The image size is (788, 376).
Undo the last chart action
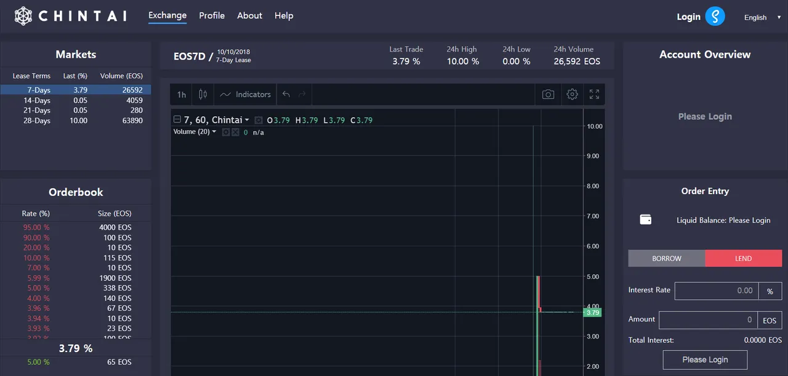[286, 95]
